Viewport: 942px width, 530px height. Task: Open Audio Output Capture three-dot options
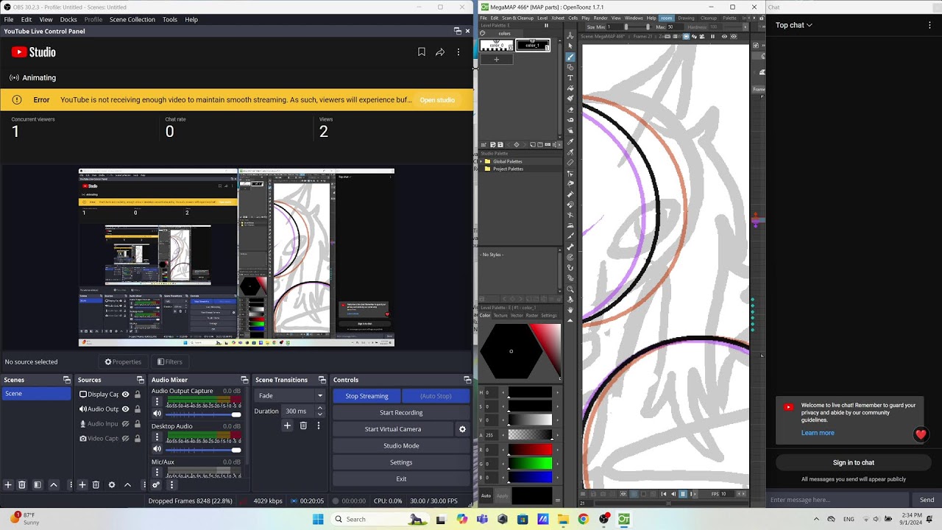(x=157, y=401)
